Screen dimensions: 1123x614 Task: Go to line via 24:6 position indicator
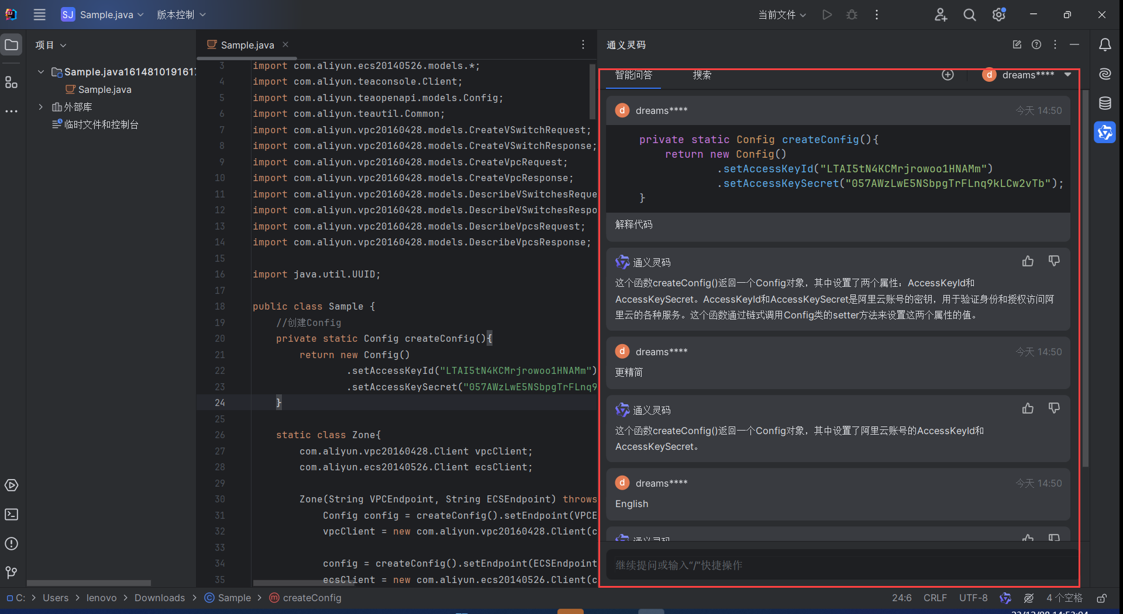[x=902, y=598]
